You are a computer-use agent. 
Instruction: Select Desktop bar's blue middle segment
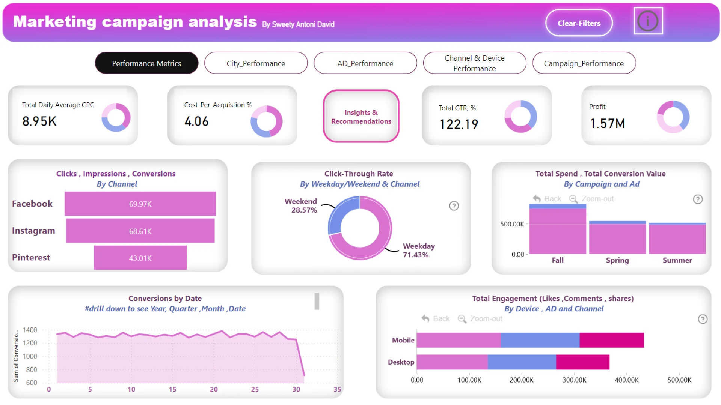522,362
